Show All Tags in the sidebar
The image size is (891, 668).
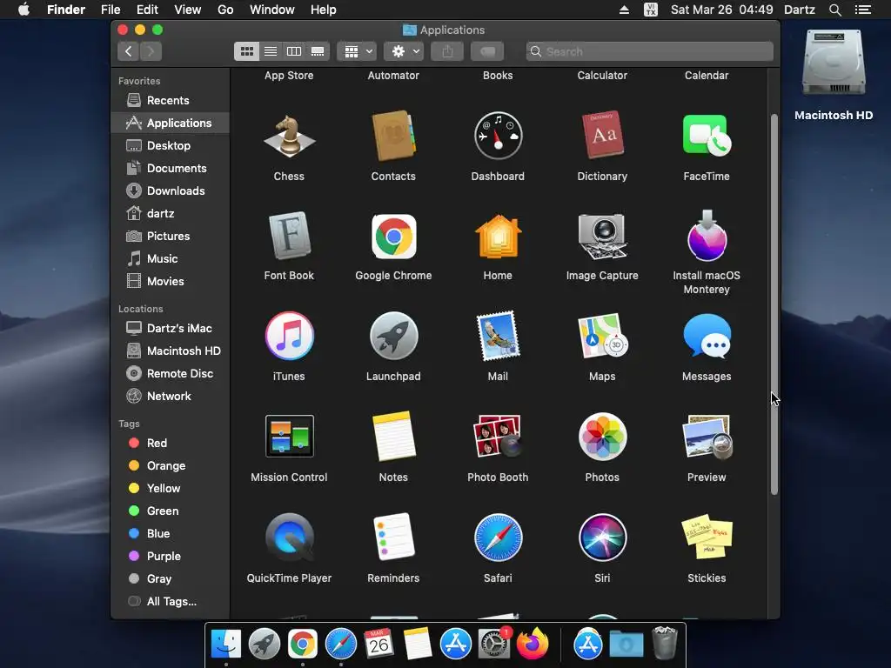pyautogui.click(x=171, y=602)
